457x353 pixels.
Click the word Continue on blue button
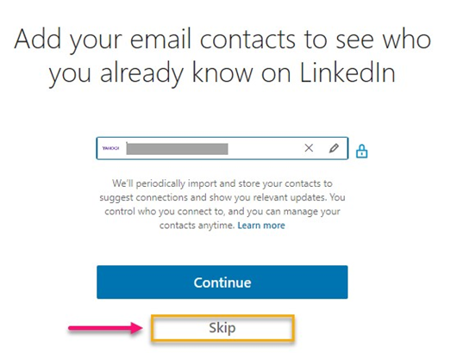[222, 282]
